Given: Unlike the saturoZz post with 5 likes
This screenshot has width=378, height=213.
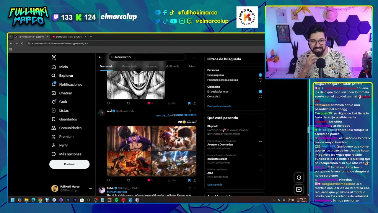Looking at the screenshot, I should coord(150,180).
